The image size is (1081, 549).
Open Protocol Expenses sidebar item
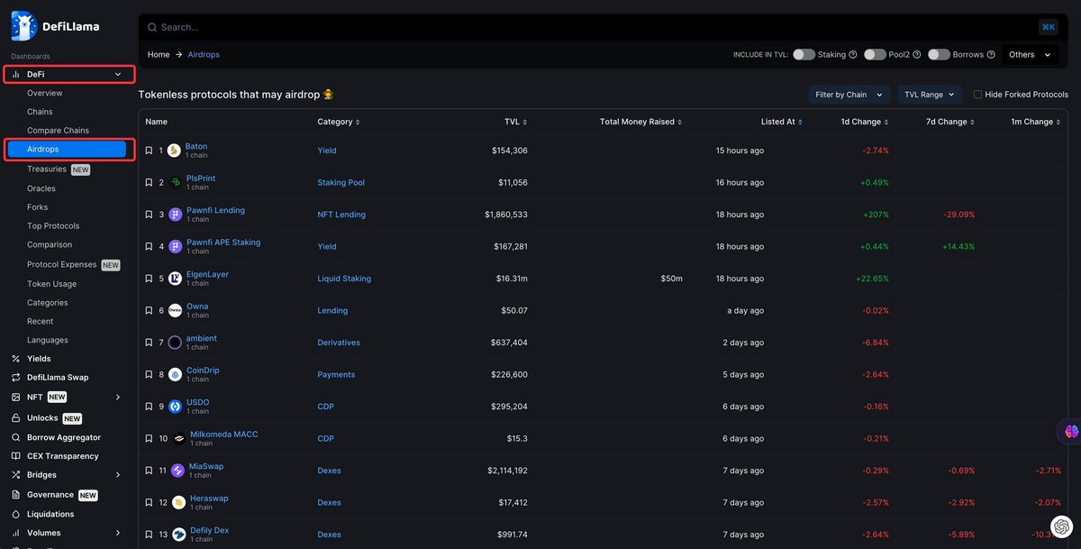click(x=62, y=265)
